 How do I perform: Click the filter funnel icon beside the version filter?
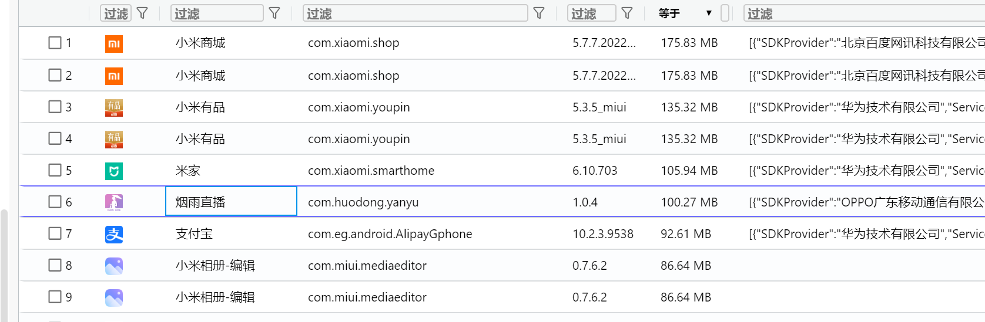point(627,13)
